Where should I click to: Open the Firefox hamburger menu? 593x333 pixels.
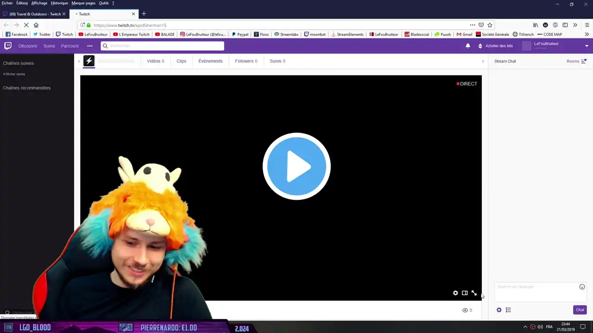[x=587, y=25]
